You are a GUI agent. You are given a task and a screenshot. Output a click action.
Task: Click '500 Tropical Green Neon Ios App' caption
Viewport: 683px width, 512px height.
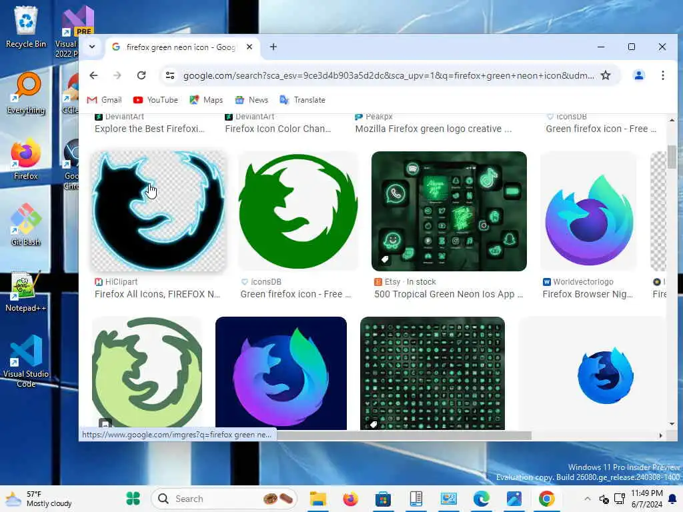pyautogui.click(x=448, y=294)
